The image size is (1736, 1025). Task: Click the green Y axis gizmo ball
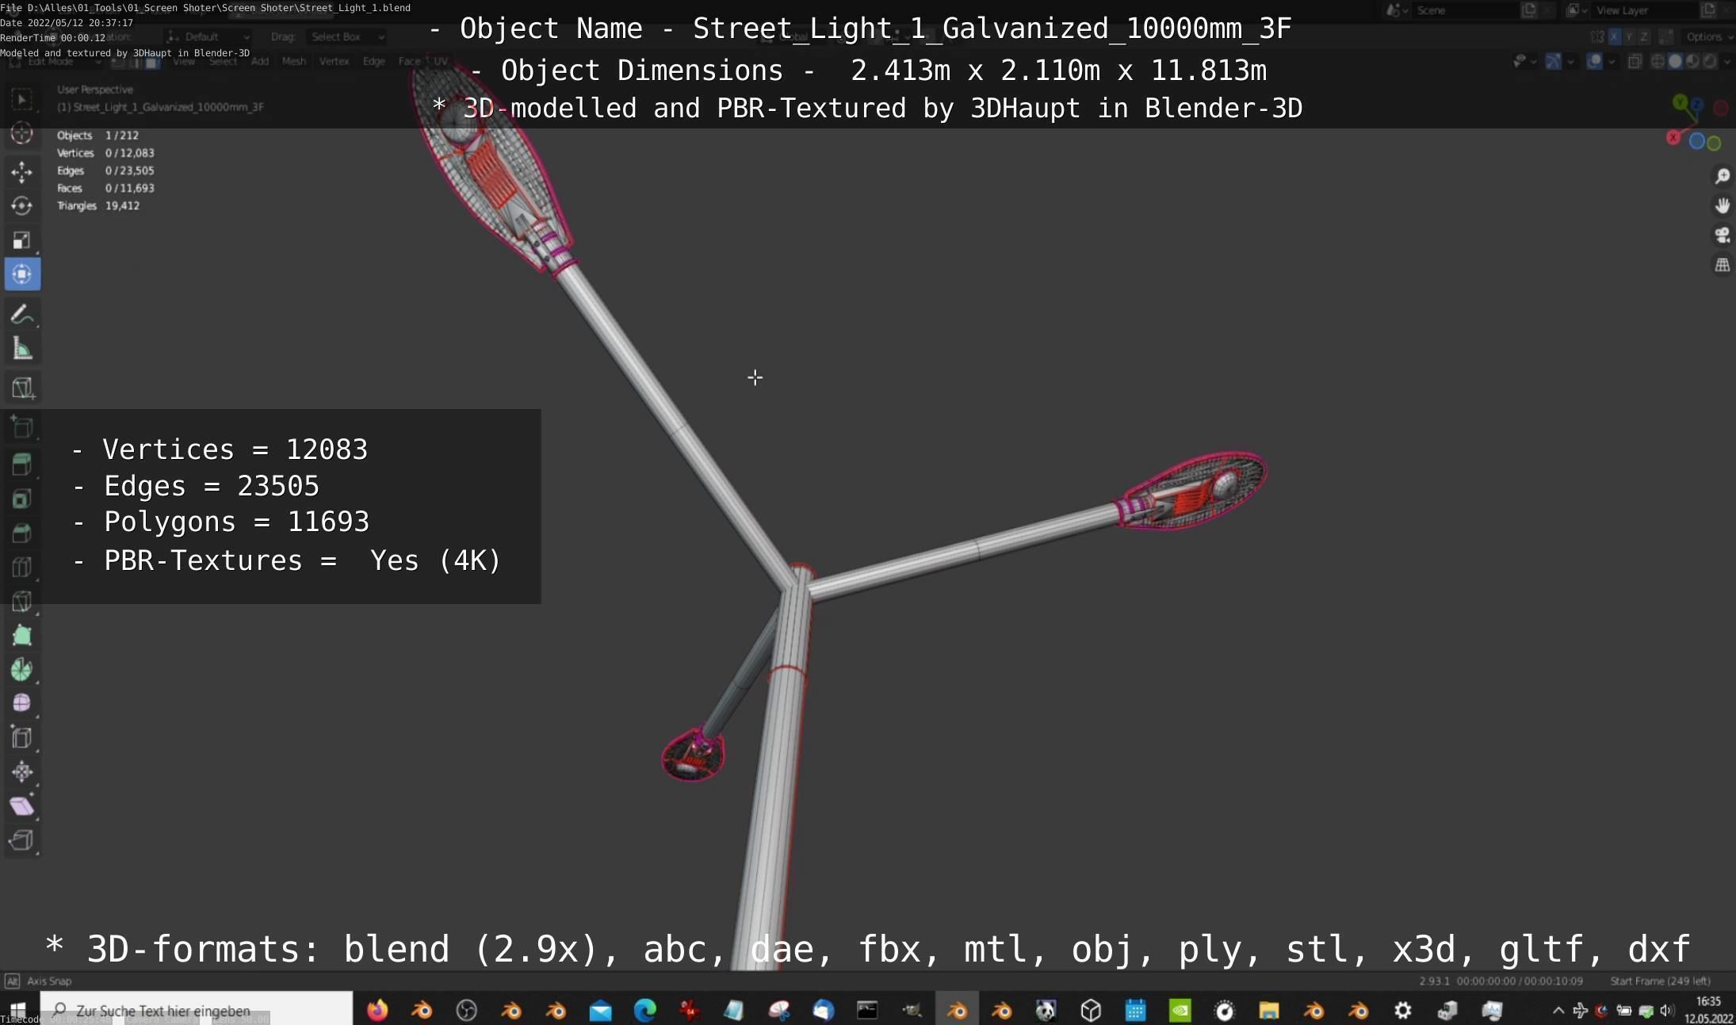click(x=1680, y=102)
